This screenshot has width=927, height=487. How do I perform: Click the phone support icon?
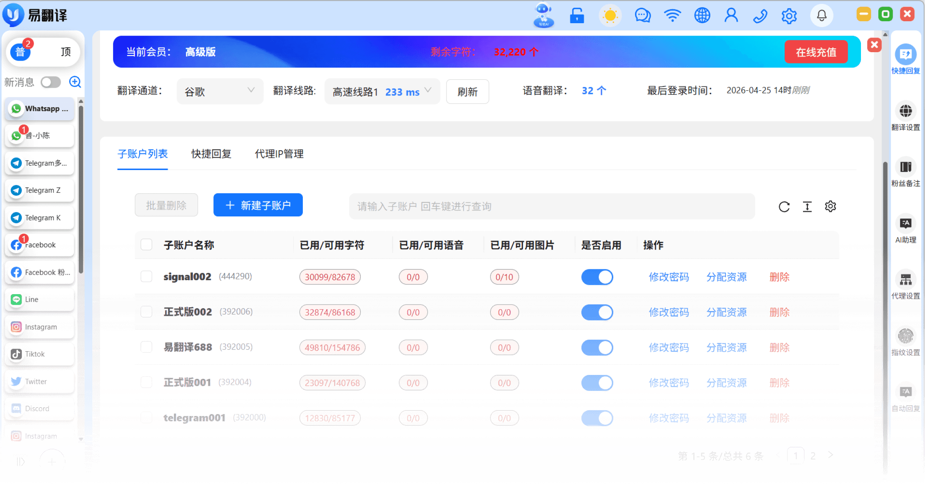click(760, 16)
